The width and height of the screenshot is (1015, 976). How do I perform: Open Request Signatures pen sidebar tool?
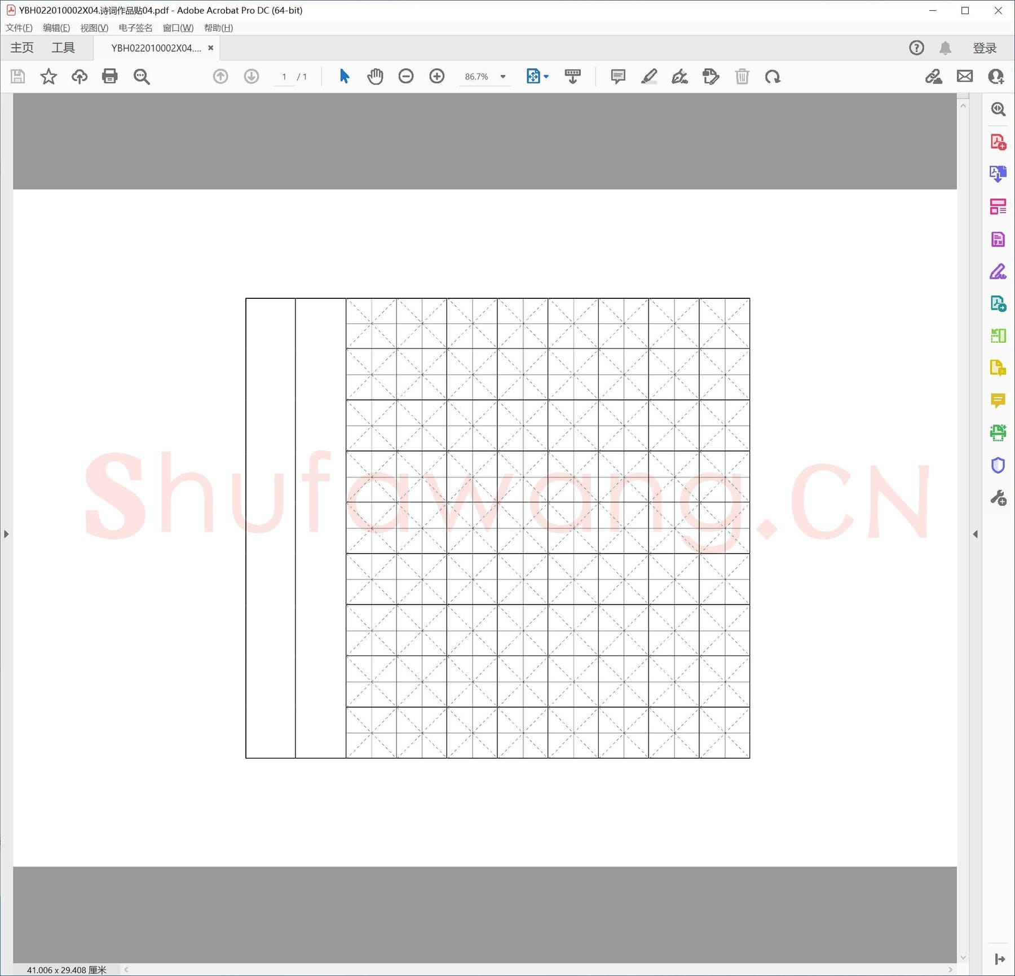[x=998, y=272]
